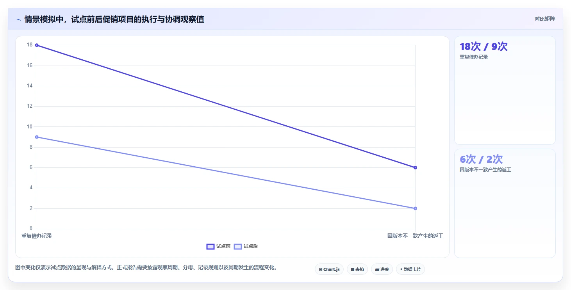Toggle the 试点前 legend entry
This screenshot has width=571, height=290.
click(x=218, y=246)
